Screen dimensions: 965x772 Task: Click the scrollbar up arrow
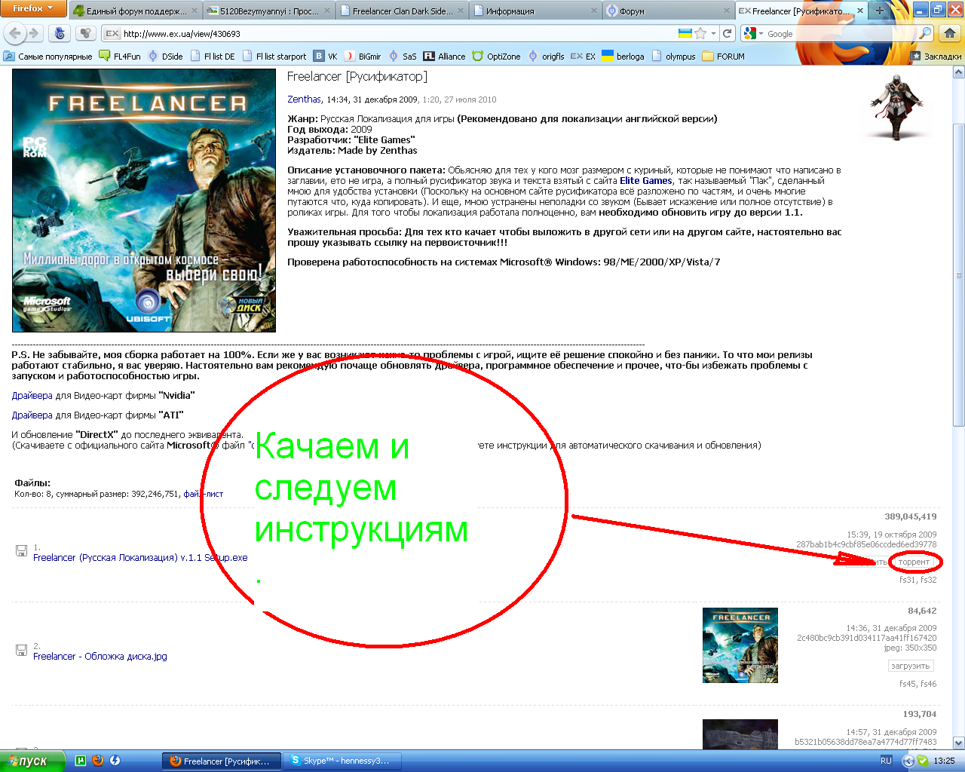click(x=959, y=72)
